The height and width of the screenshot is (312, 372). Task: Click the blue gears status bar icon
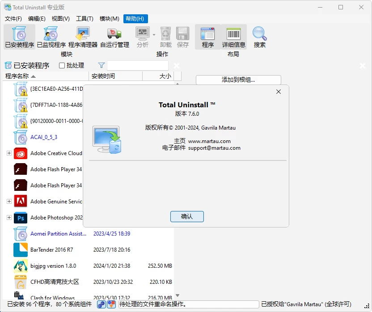click(x=101, y=304)
